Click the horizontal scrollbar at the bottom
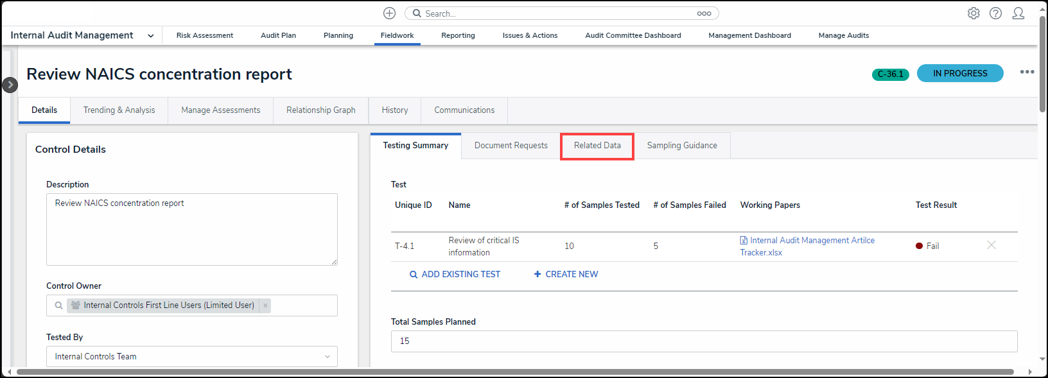The height and width of the screenshot is (378, 1048). tap(514, 372)
